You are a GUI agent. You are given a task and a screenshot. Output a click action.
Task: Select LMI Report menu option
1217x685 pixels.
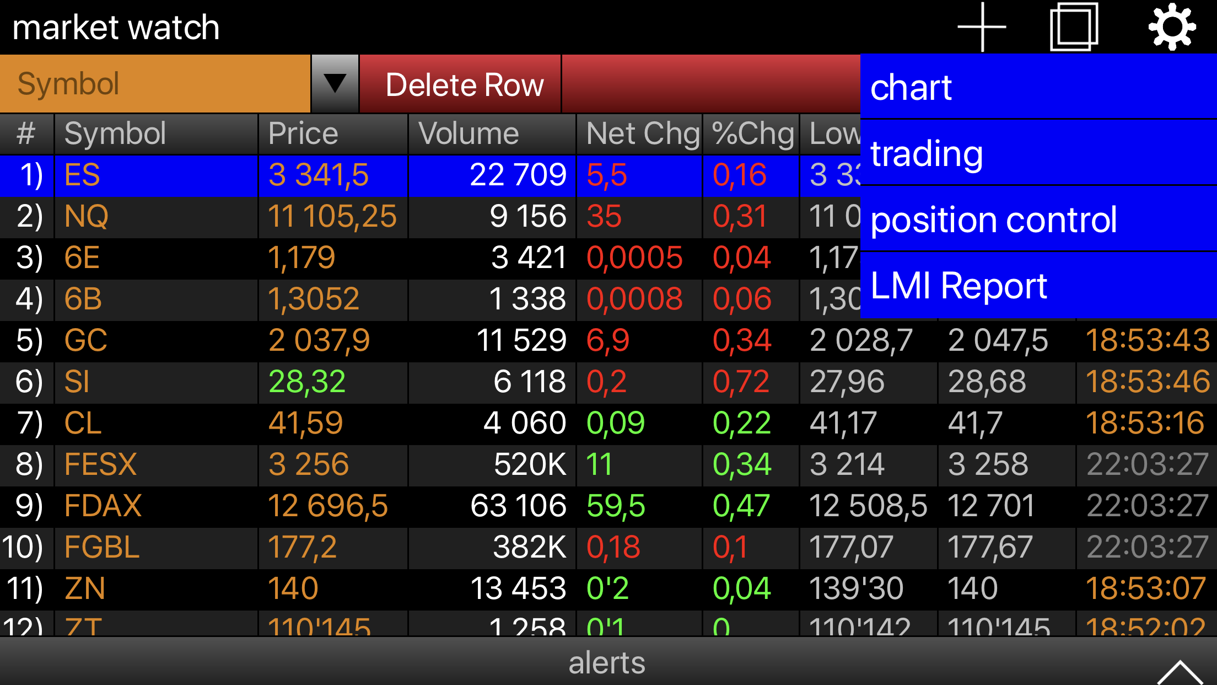click(x=1038, y=286)
